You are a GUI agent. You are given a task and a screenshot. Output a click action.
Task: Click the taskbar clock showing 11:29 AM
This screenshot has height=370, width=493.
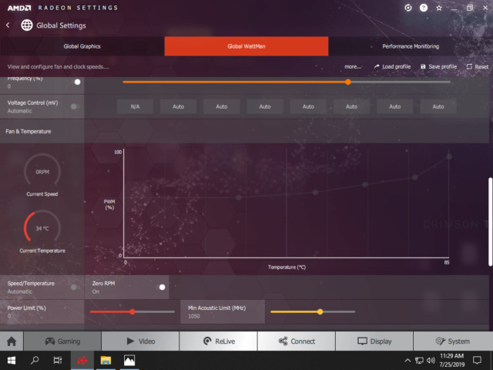(x=452, y=360)
